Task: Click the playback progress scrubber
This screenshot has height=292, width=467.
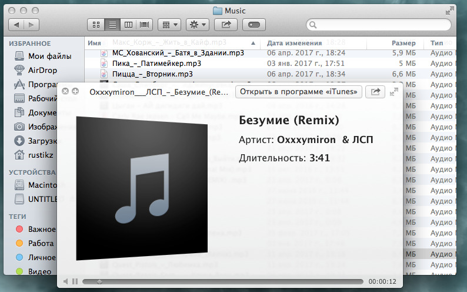Action: click(x=99, y=281)
